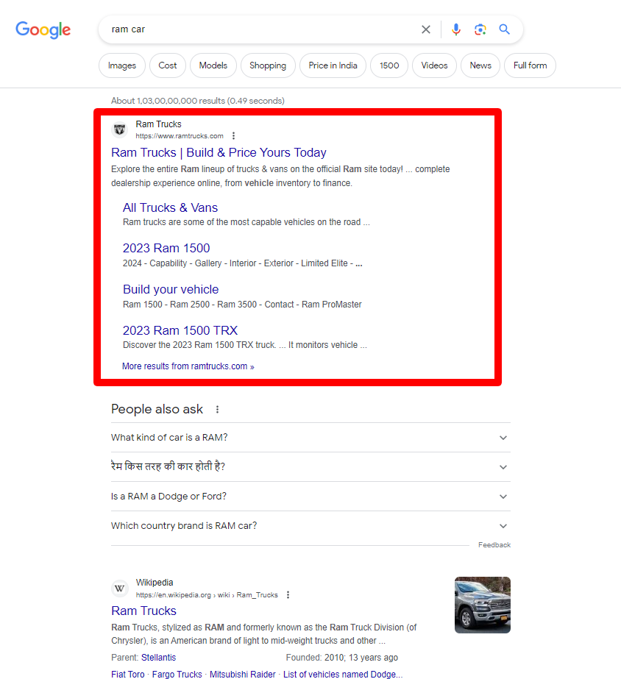Start voice search with microphone icon
This screenshot has height=679, width=621.
(456, 29)
